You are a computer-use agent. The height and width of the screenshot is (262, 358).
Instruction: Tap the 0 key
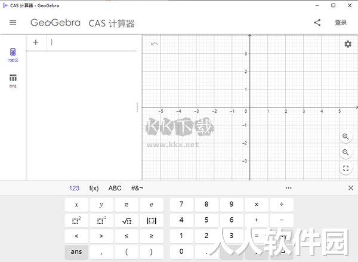pyautogui.click(x=181, y=252)
